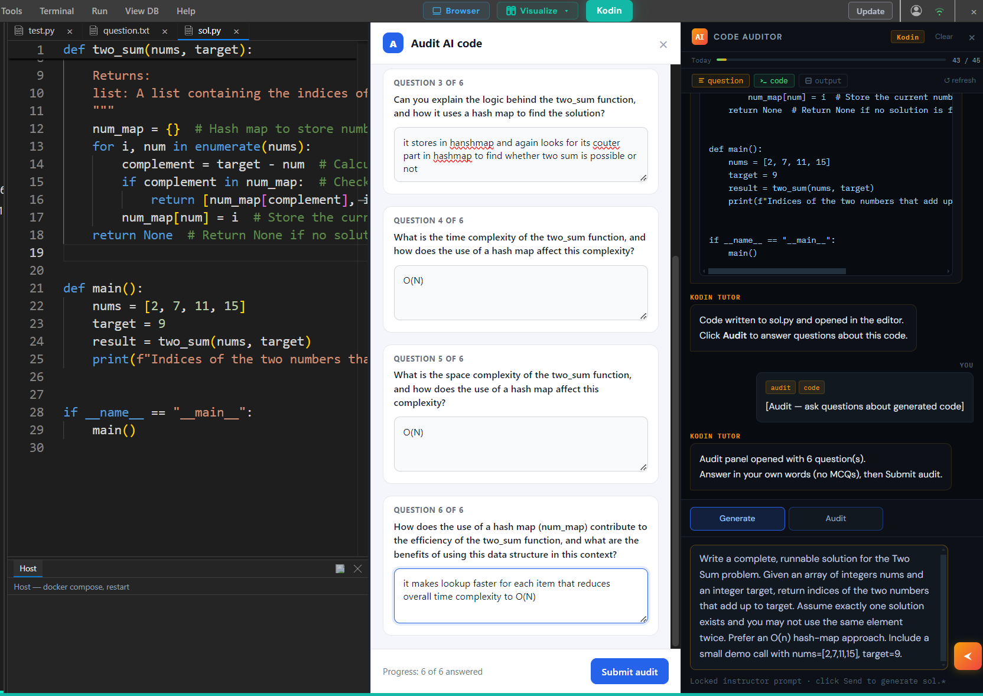This screenshot has width=983, height=696.
Task: Open the View DB menu
Action: coord(142,11)
